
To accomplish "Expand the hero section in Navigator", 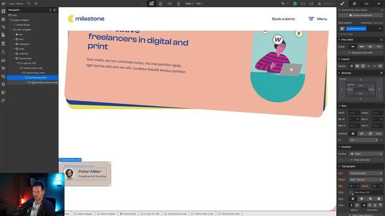I will 14,39.
